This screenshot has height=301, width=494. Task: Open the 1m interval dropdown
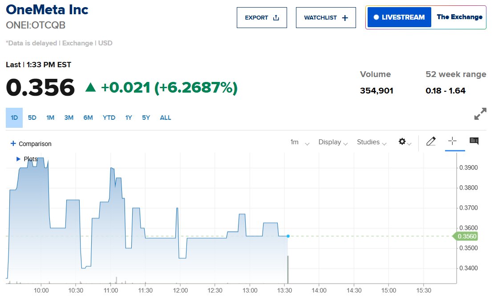click(x=298, y=142)
